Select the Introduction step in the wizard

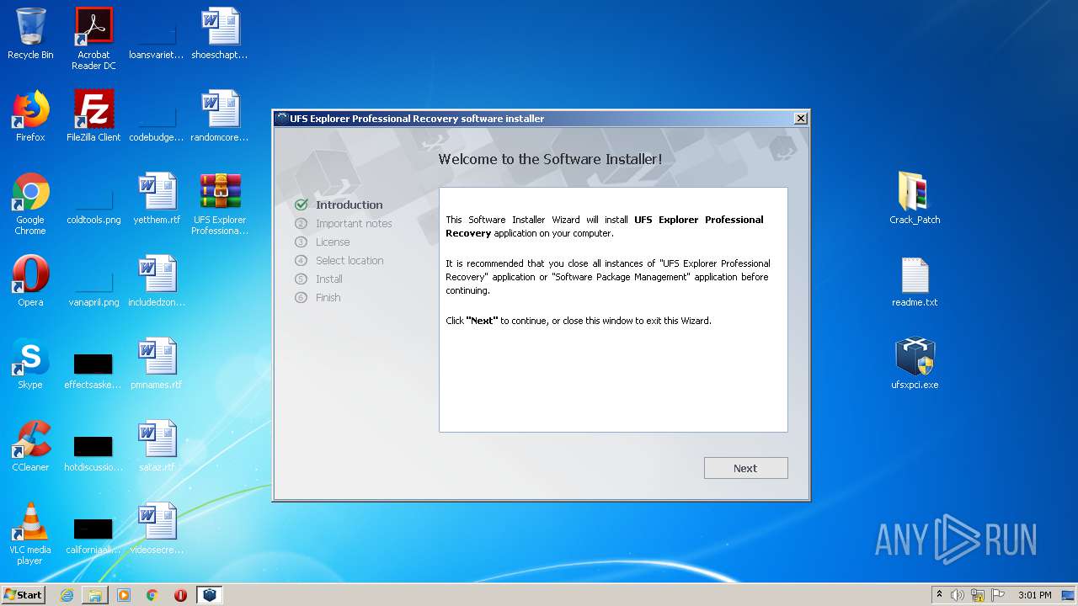[x=349, y=205]
